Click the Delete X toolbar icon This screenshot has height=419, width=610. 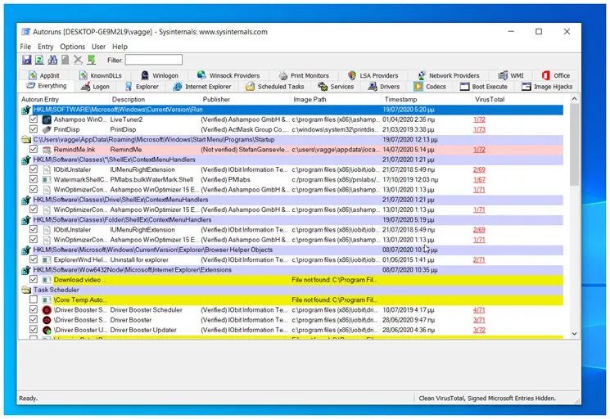79,60
